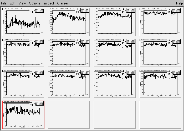The image size is (184, 131).
Task: Click the Counts axis label of card 9
Action: (3, 84)
